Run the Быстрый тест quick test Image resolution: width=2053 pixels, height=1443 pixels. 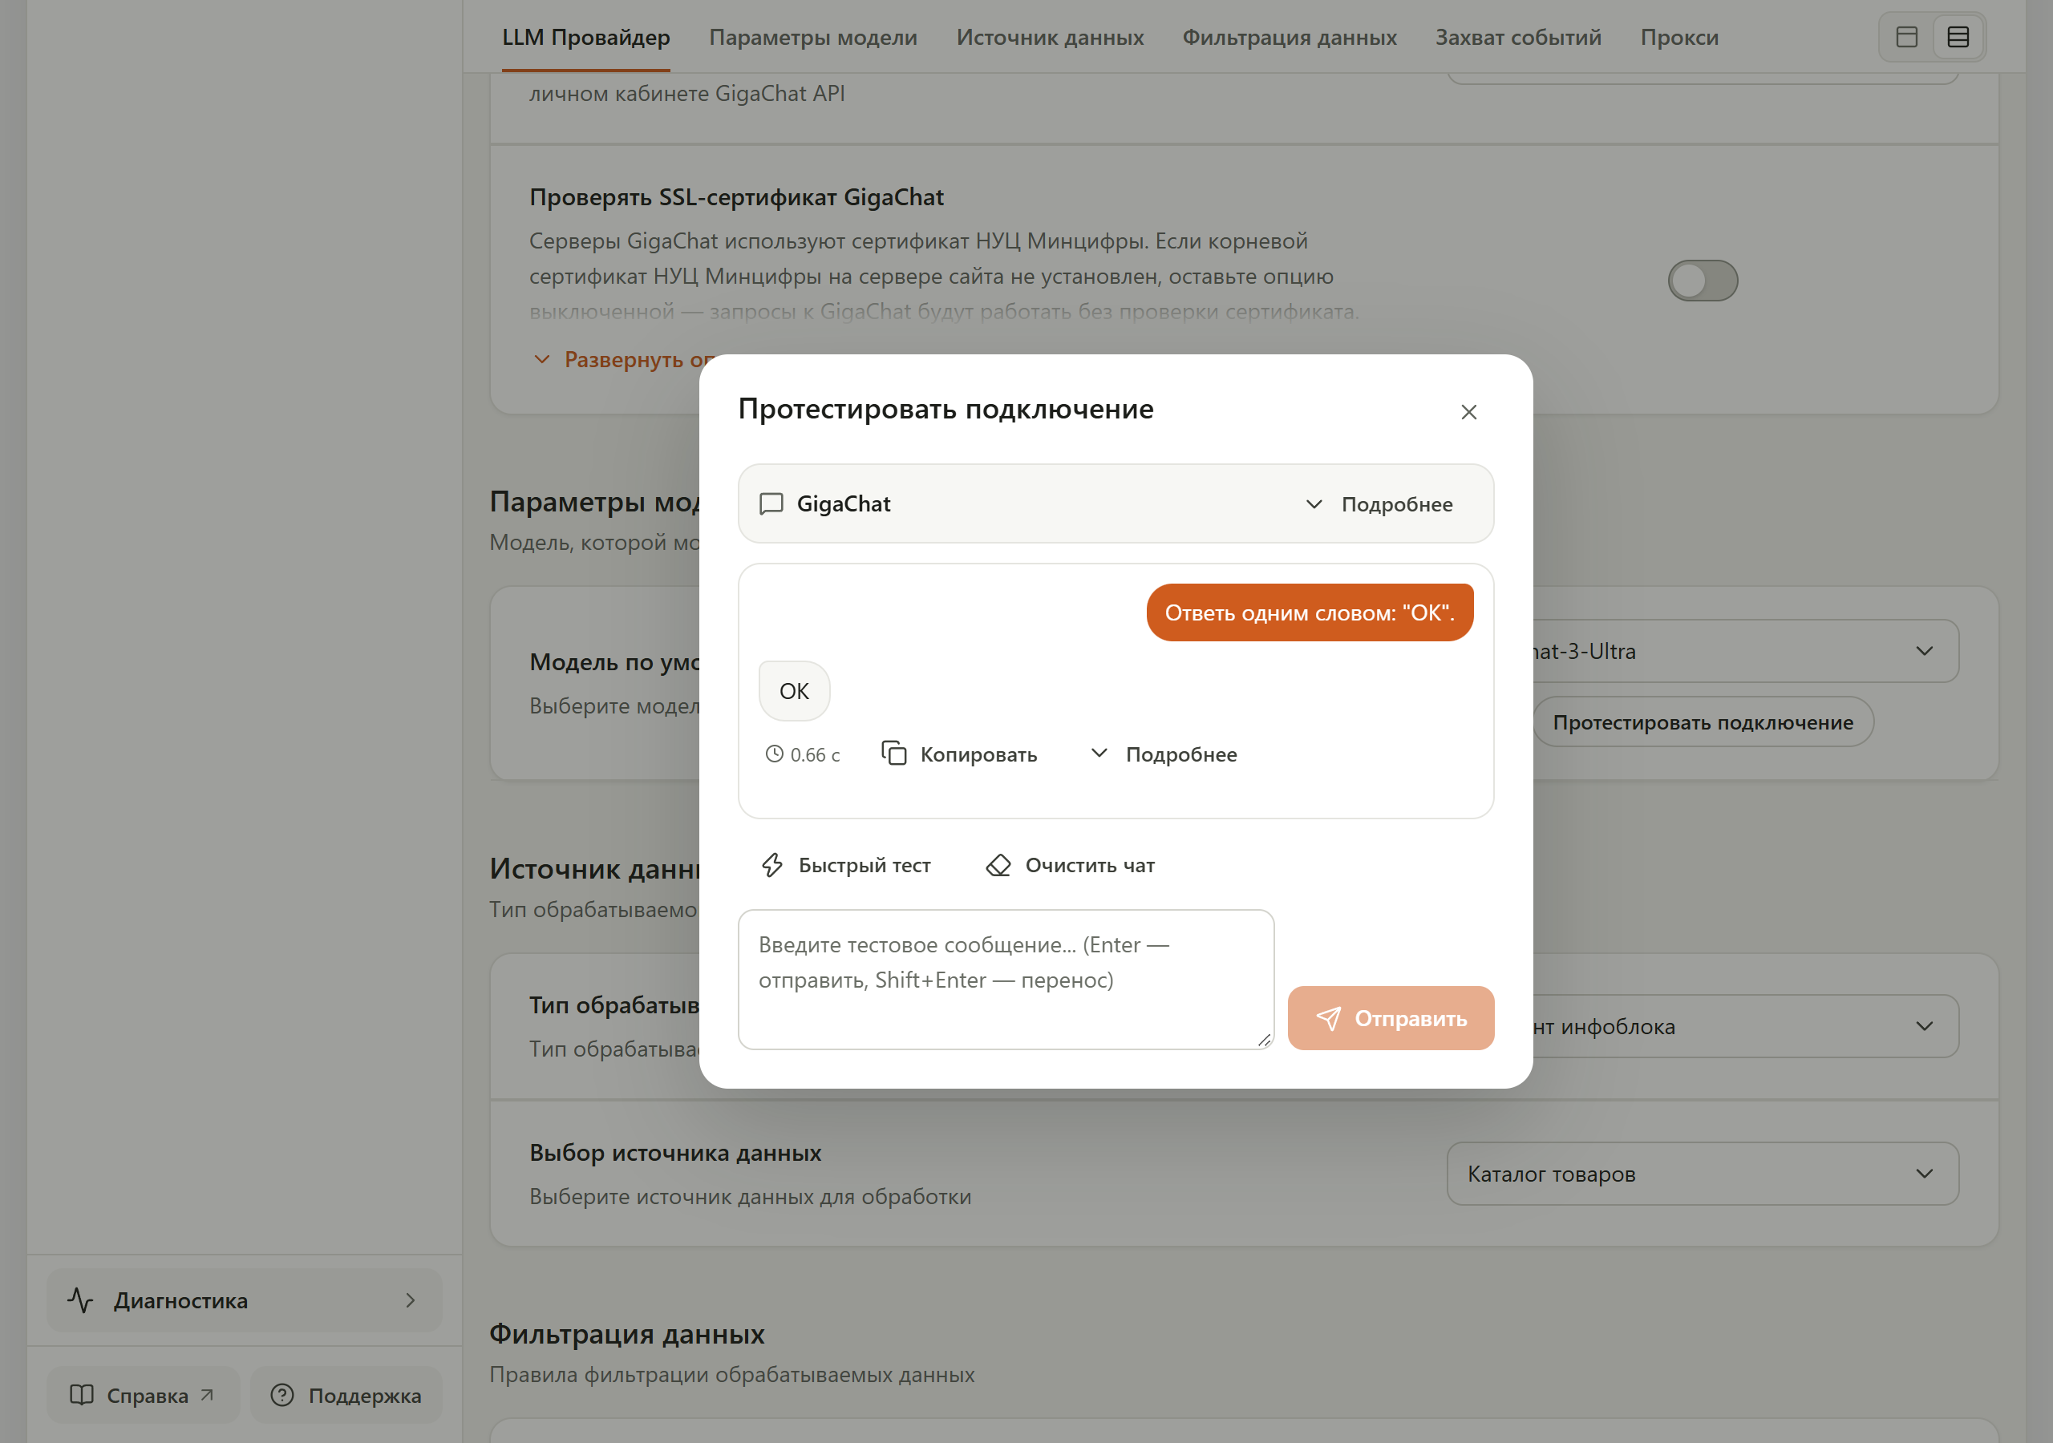click(x=845, y=864)
